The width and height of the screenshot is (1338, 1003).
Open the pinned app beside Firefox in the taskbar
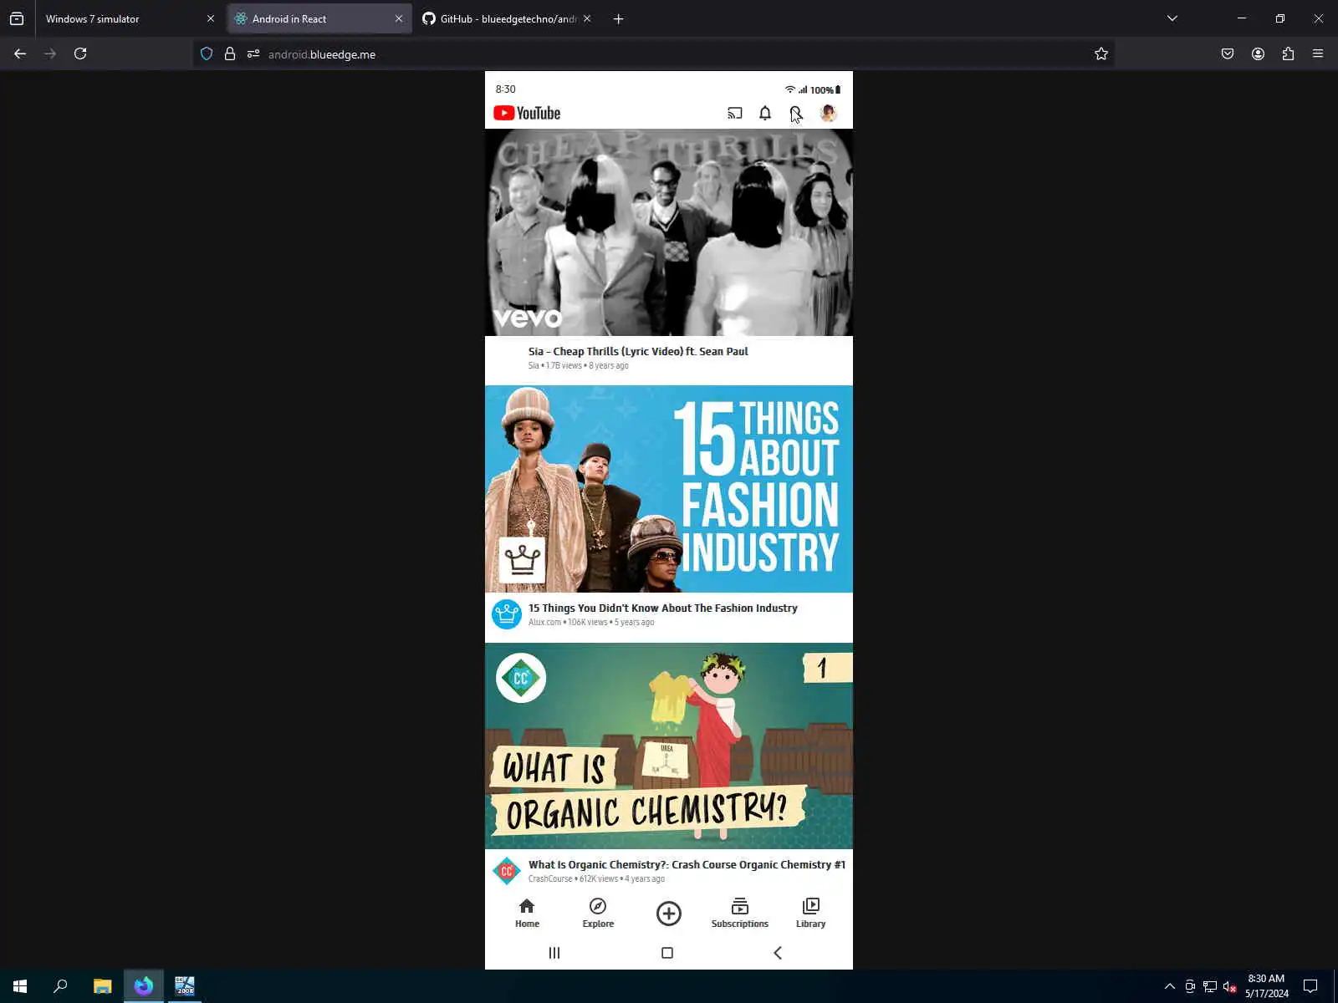point(185,986)
